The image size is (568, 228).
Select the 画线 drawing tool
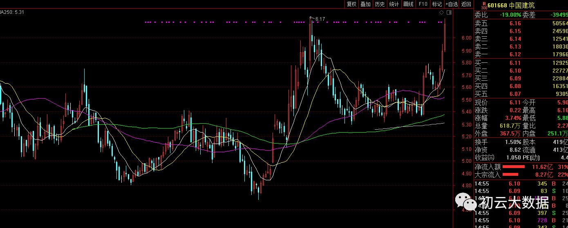click(408, 4)
